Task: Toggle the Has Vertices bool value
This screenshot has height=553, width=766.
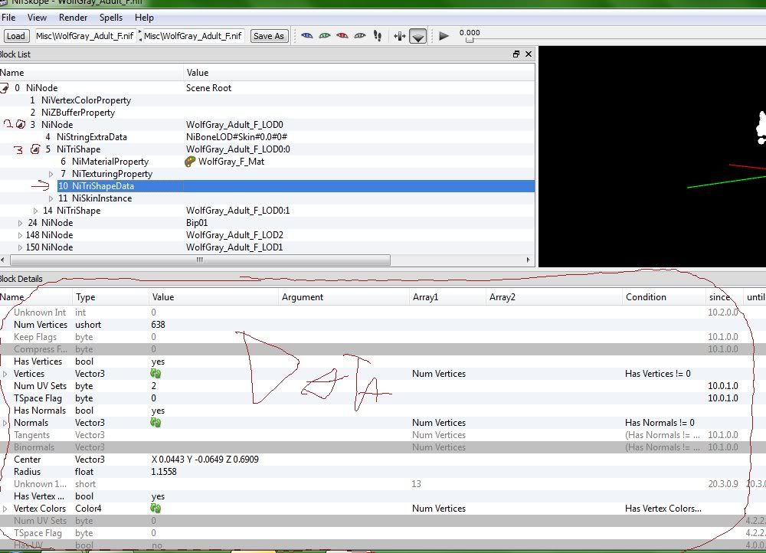Action: pos(158,362)
